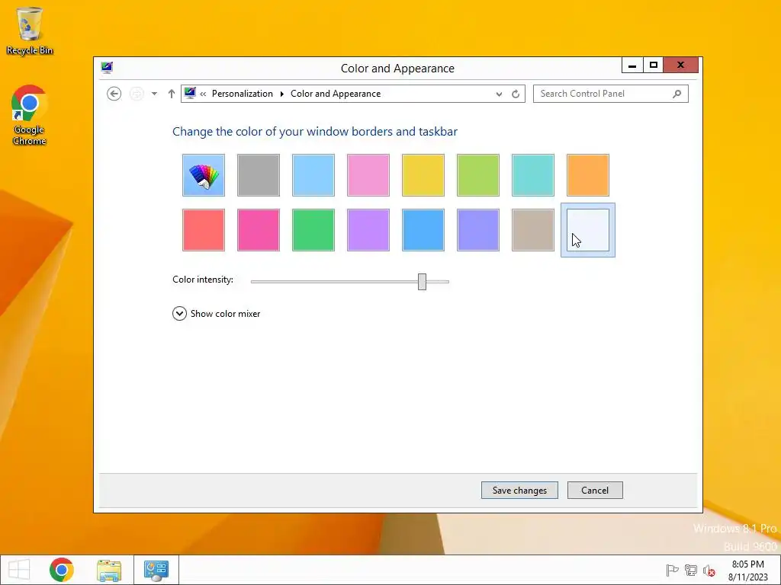Select the Google Chrome desktop shortcut

coord(30,116)
